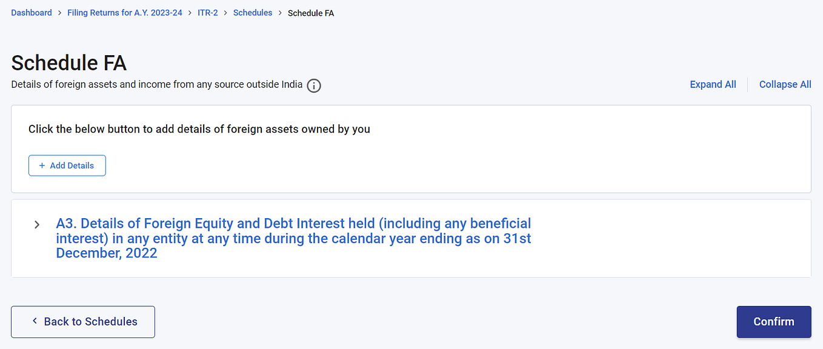Add Details of foreign assets

click(x=67, y=165)
